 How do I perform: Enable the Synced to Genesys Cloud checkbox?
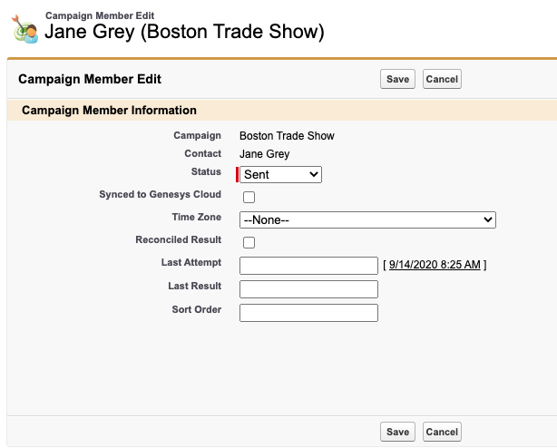249,197
